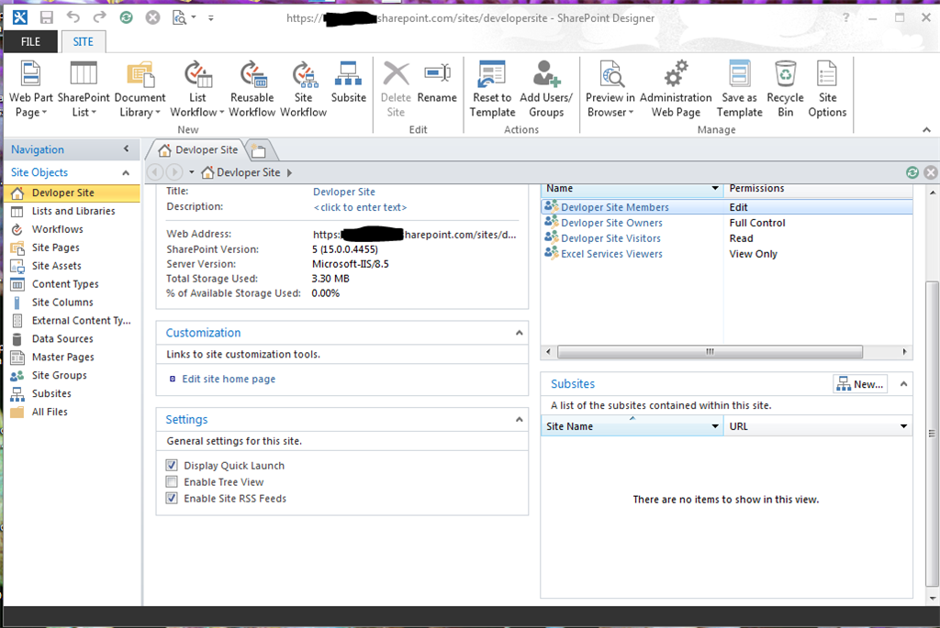Expand the Devloper Site breadcrumb arrow
Screen dimensions: 940x628
coord(289,172)
